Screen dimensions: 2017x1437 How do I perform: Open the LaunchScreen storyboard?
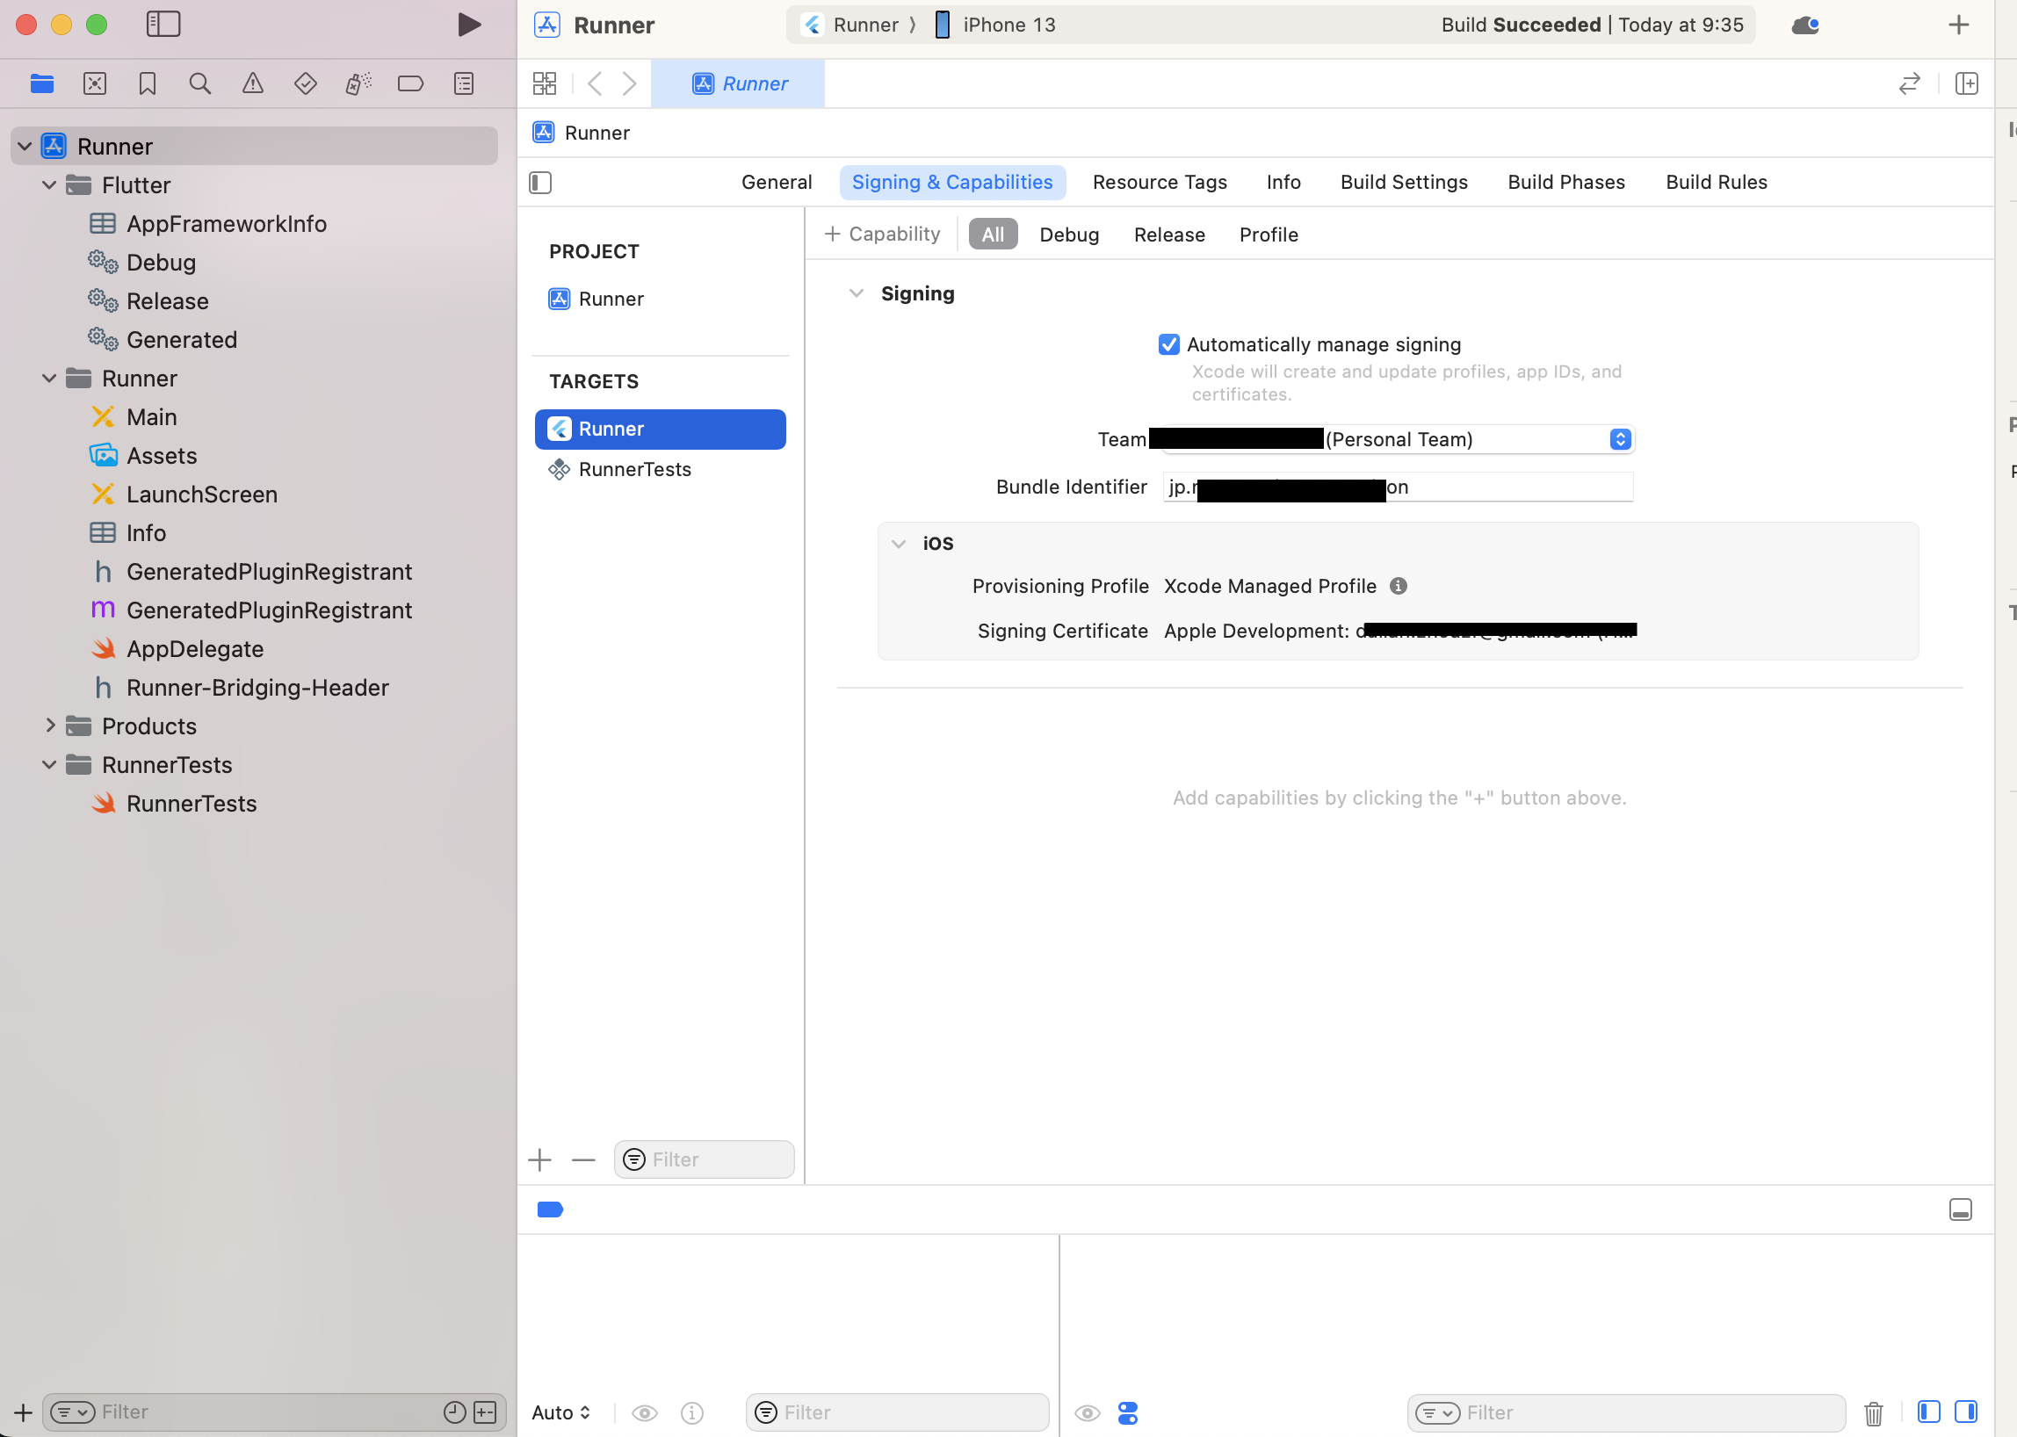click(x=202, y=494)
